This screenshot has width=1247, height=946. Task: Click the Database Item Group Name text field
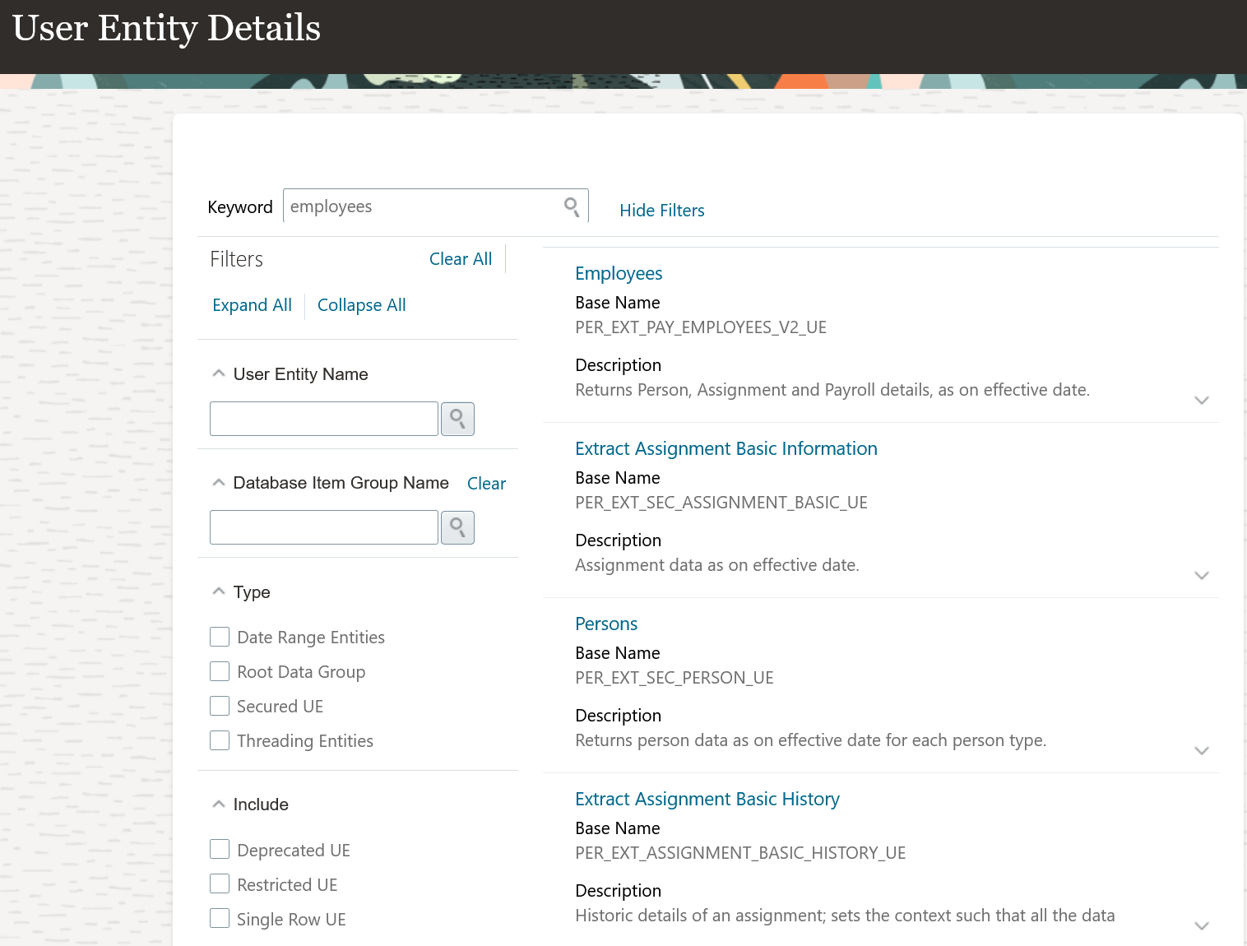coord(324,527)
